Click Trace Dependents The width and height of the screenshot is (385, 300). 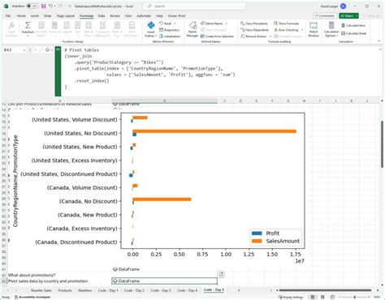(x=255, y=30)
